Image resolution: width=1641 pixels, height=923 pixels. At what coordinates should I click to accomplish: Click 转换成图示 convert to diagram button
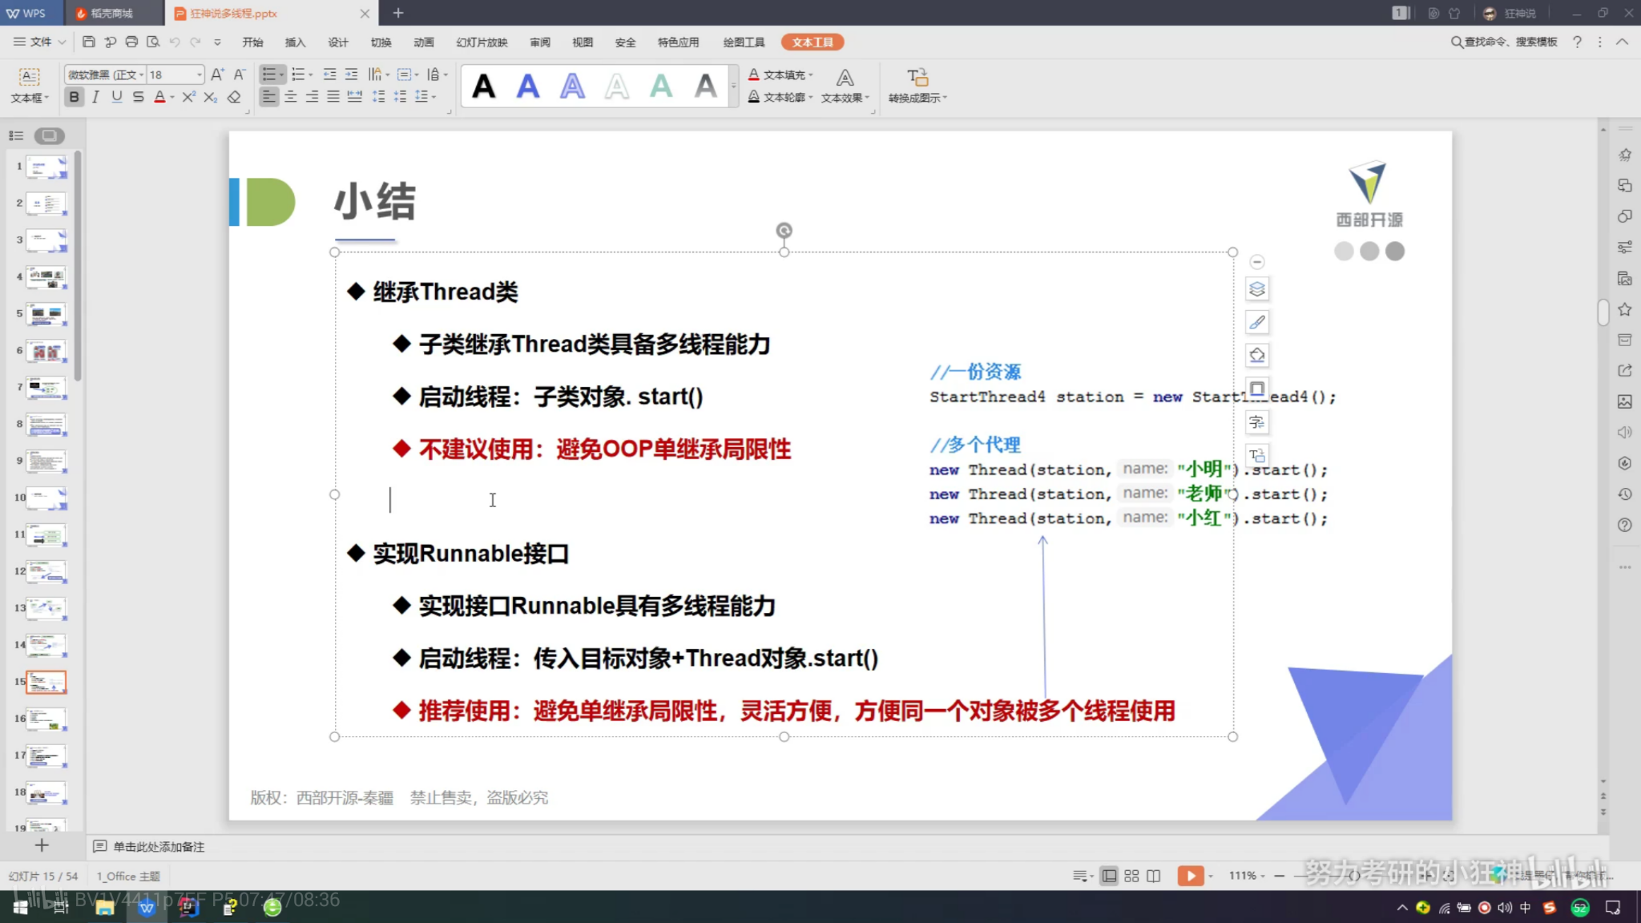click(x=917, y=84)
